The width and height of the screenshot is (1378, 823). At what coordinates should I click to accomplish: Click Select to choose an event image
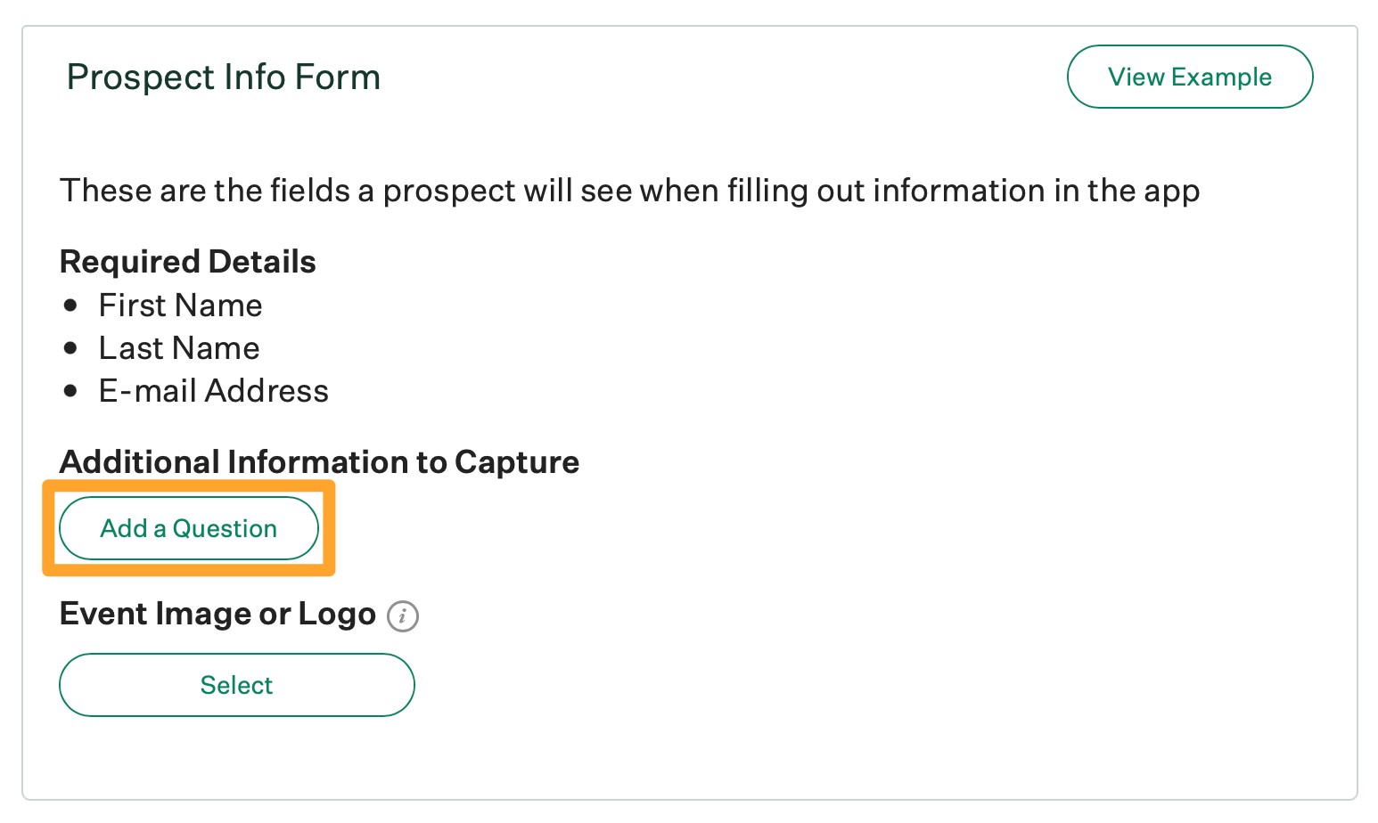click(236, 685)
